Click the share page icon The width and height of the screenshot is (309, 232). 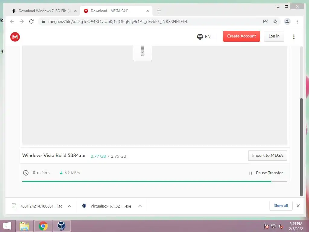point(266,21)
